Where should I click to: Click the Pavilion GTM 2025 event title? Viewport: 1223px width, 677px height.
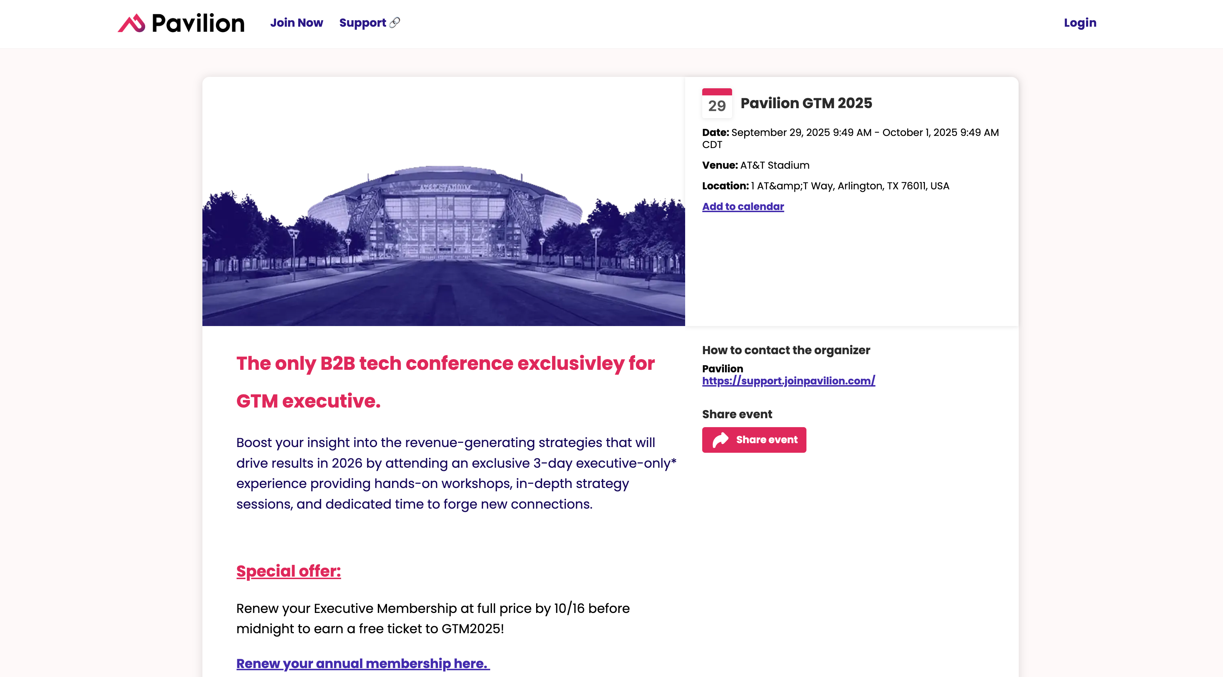click(x=806, y=103)
